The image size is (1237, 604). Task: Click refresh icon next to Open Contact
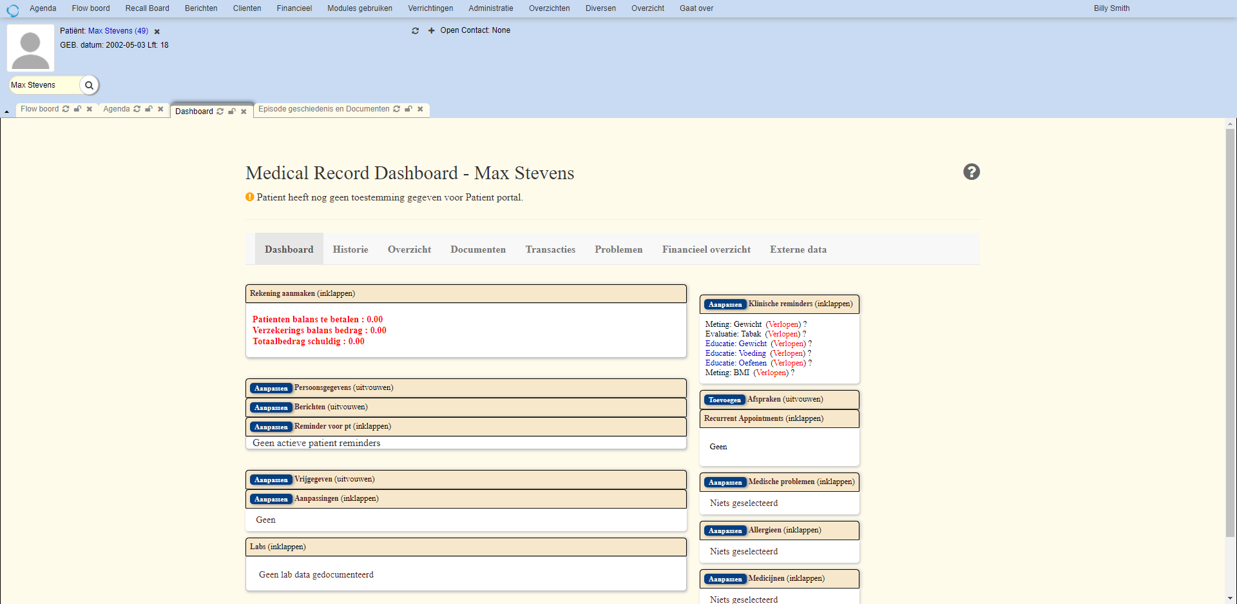point(416,30)
